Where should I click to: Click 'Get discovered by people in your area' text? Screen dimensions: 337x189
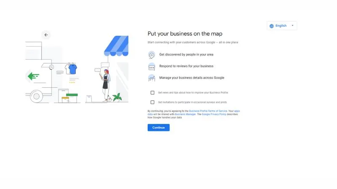[x=186, y=55]
